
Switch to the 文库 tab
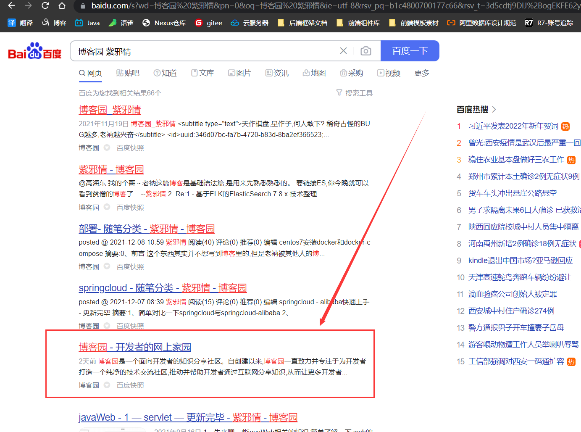click(x=202, y=73)
